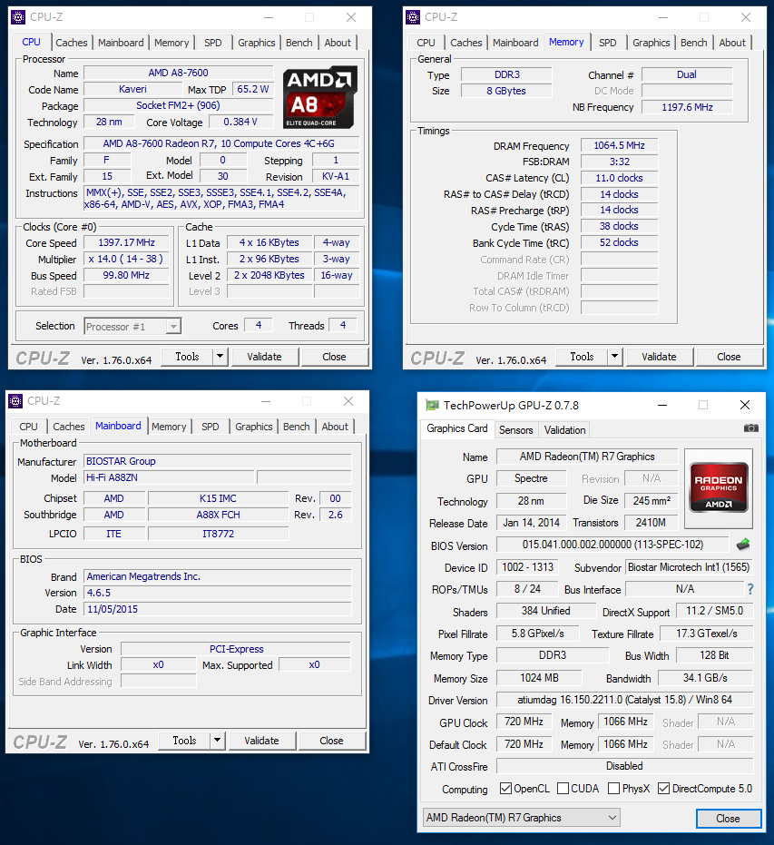
Task: Click Close button in Memory window
Action: point(729,357)
